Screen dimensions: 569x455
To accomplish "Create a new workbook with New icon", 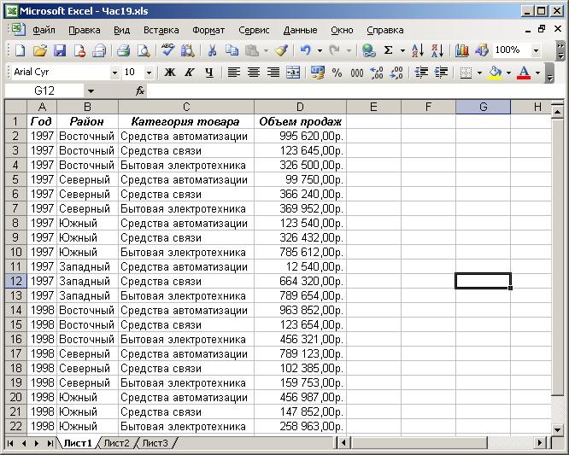I will [20, 50].
